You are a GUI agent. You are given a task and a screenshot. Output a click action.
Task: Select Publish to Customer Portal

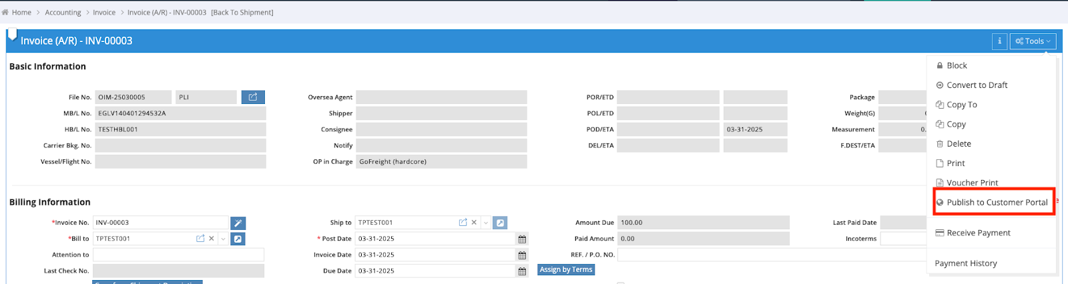click(997, 202)
